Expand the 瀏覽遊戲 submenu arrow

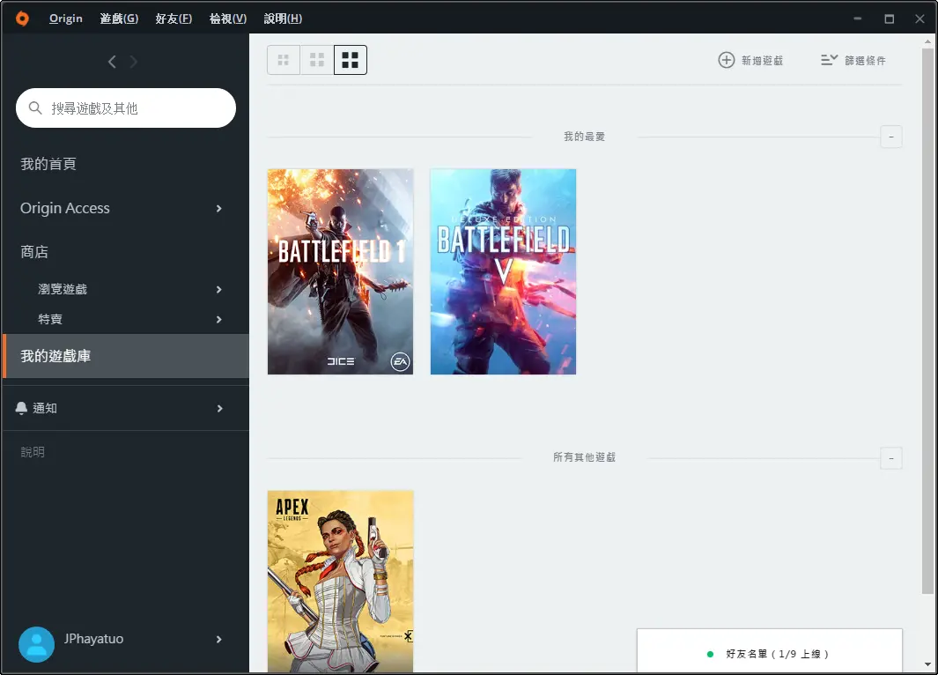tap(219, 290)
